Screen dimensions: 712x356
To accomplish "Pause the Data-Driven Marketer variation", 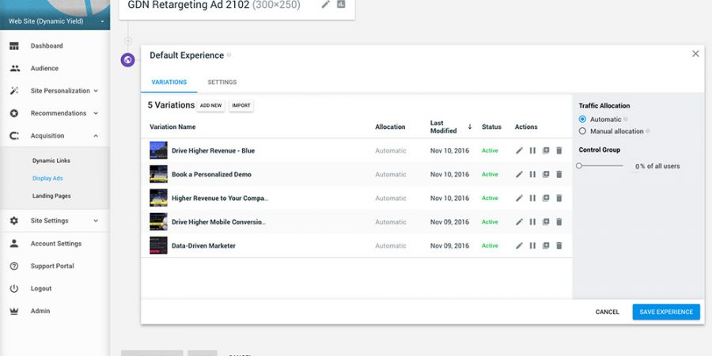I will point(532,246).
